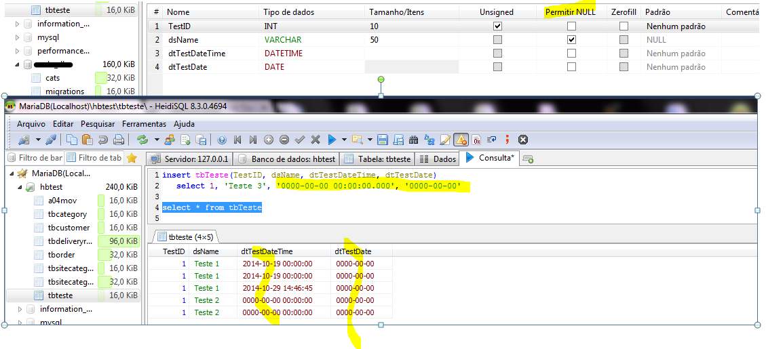The image size is (766, 349).
Task: Click the Print icon in the toolbar
Action: [x=119, y=140]
